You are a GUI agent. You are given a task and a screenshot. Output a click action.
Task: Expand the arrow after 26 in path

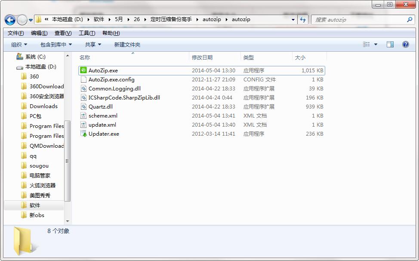[x=145, y=19]
